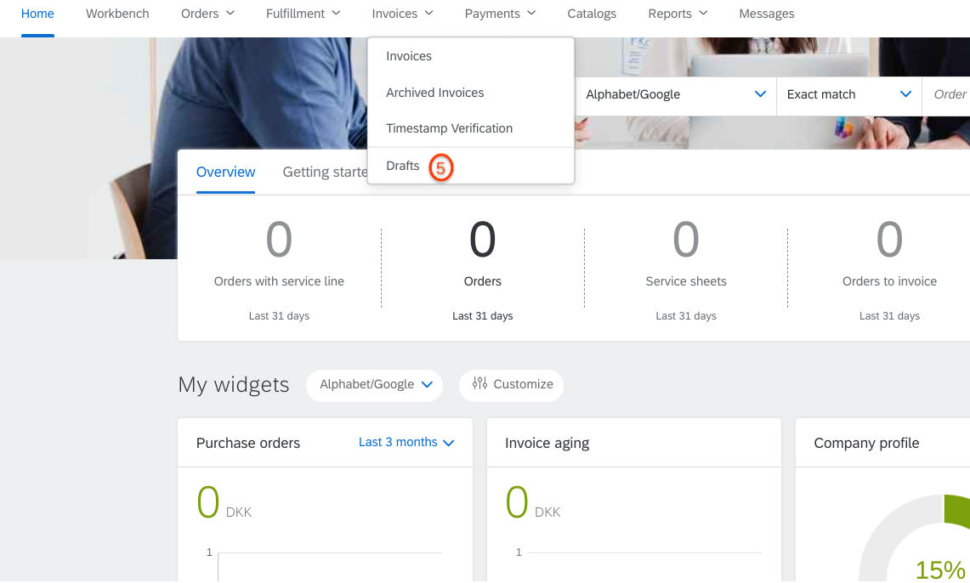Click the chevron next to Reports

click(703, 13)
